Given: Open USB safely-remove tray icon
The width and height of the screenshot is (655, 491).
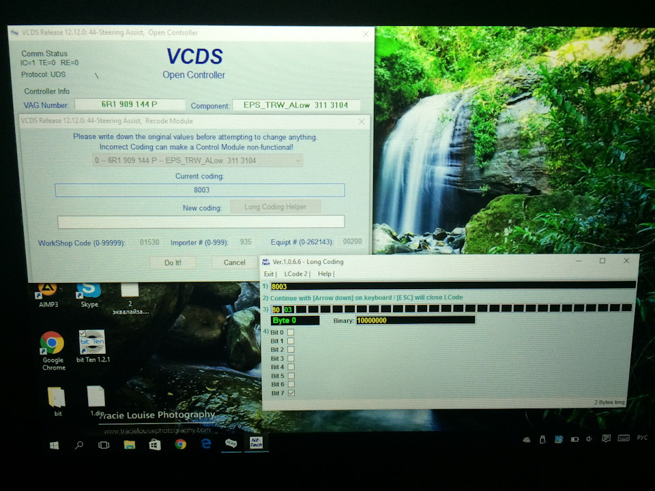Looking at the screenshot, I should click(542, 440).
